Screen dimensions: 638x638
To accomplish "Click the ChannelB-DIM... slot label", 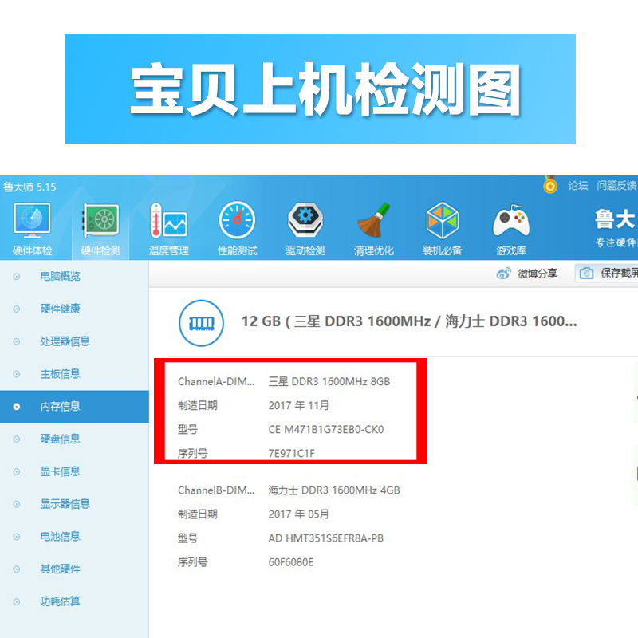I will (x=216, y=490).
